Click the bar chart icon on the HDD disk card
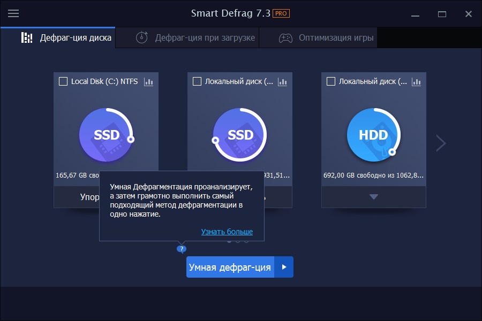The width and height of the screenshot is (482, 321). coord(416,82)
